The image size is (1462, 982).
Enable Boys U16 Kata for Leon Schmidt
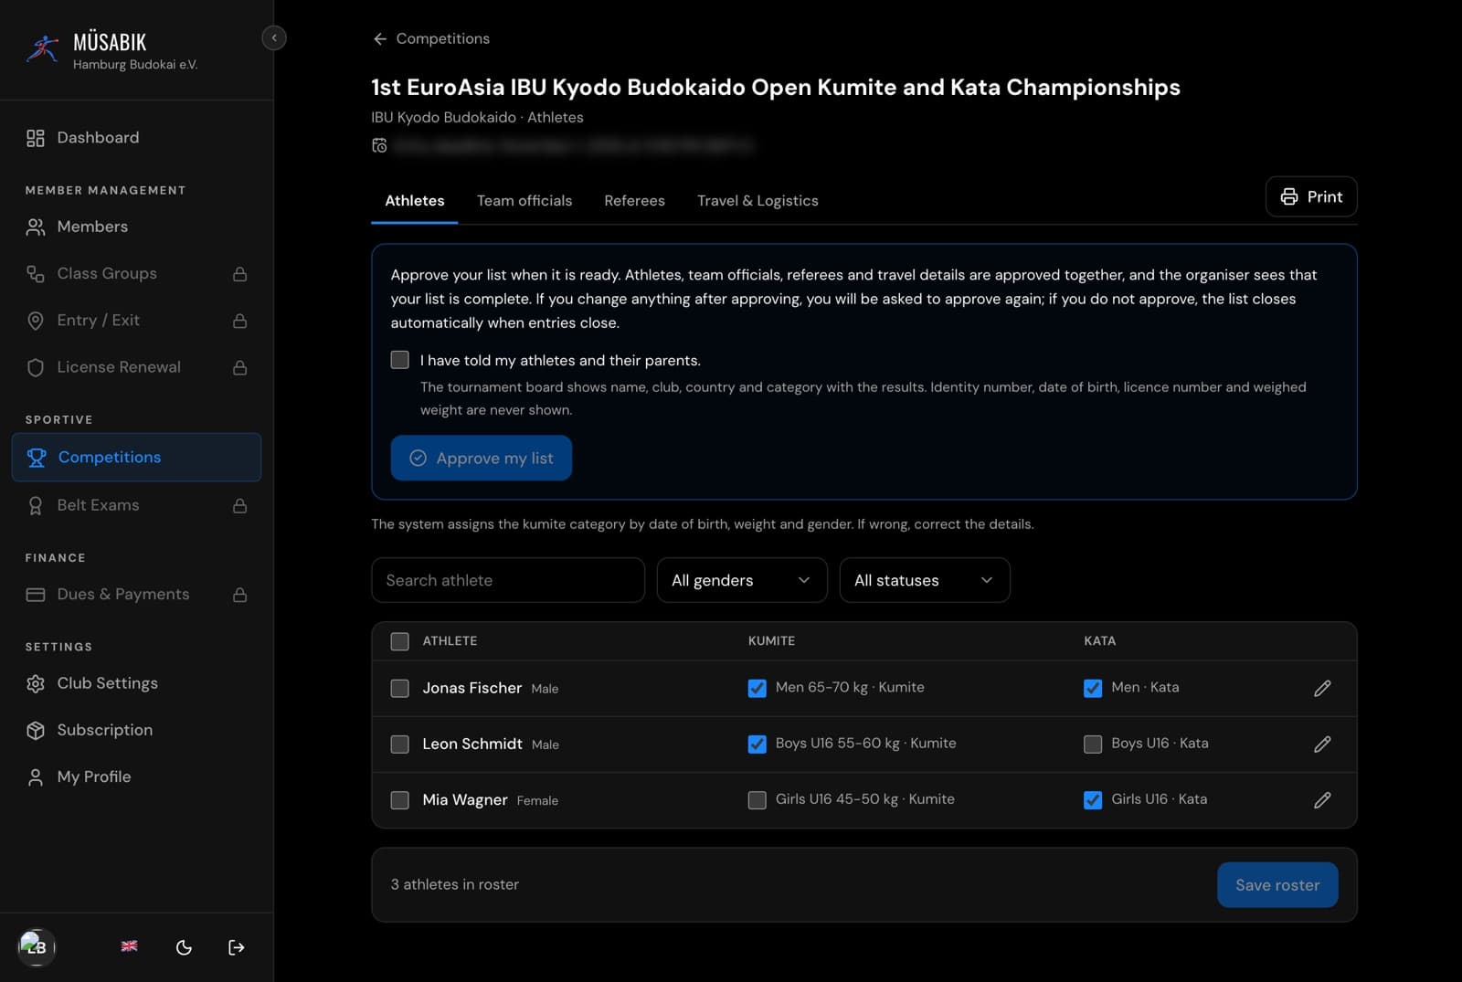pyautogui.click(x=1093, y=744)
